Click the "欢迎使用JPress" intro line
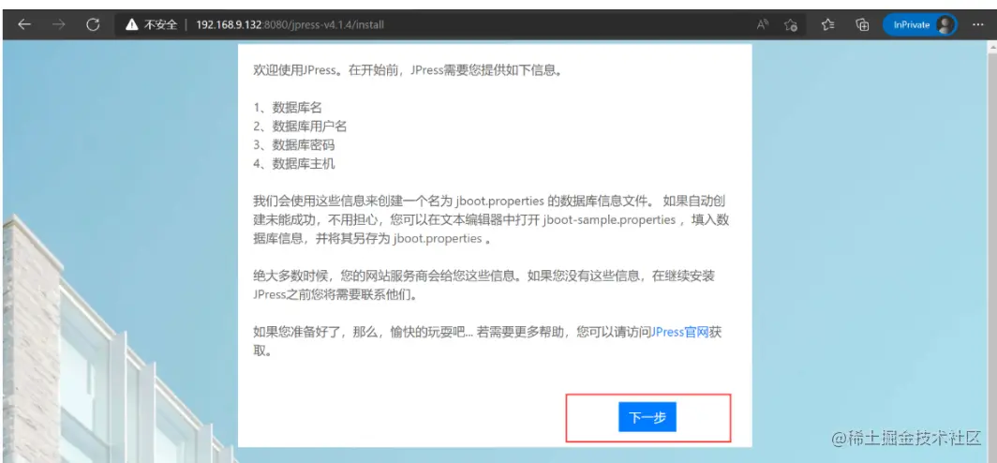 tap(408, 70)
